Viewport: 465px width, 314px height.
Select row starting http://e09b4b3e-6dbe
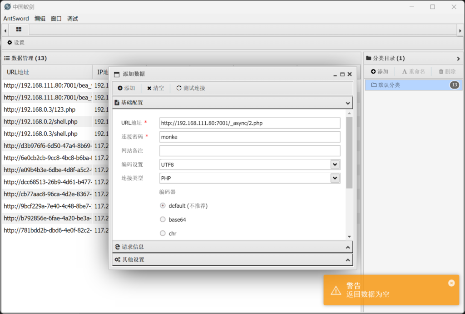[x=55, y=170]
